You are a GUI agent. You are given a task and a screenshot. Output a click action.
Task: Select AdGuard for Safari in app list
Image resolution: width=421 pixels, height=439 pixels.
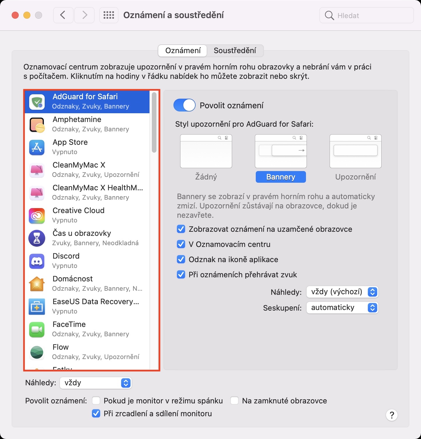[87, 102]
